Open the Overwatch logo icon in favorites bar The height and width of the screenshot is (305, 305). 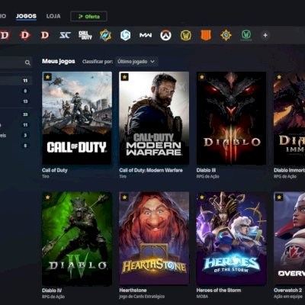click(x=165, y=35)
